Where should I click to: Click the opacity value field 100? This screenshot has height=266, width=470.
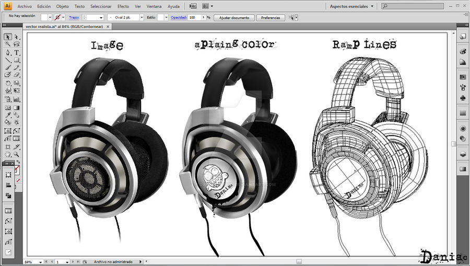tap(195, 17)
